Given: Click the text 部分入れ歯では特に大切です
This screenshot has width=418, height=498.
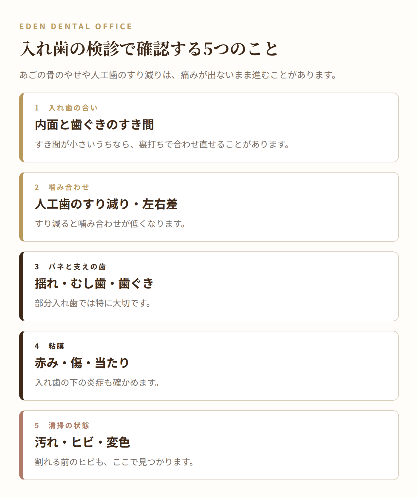Looking at the screenshot, I should tap(93, 303).
